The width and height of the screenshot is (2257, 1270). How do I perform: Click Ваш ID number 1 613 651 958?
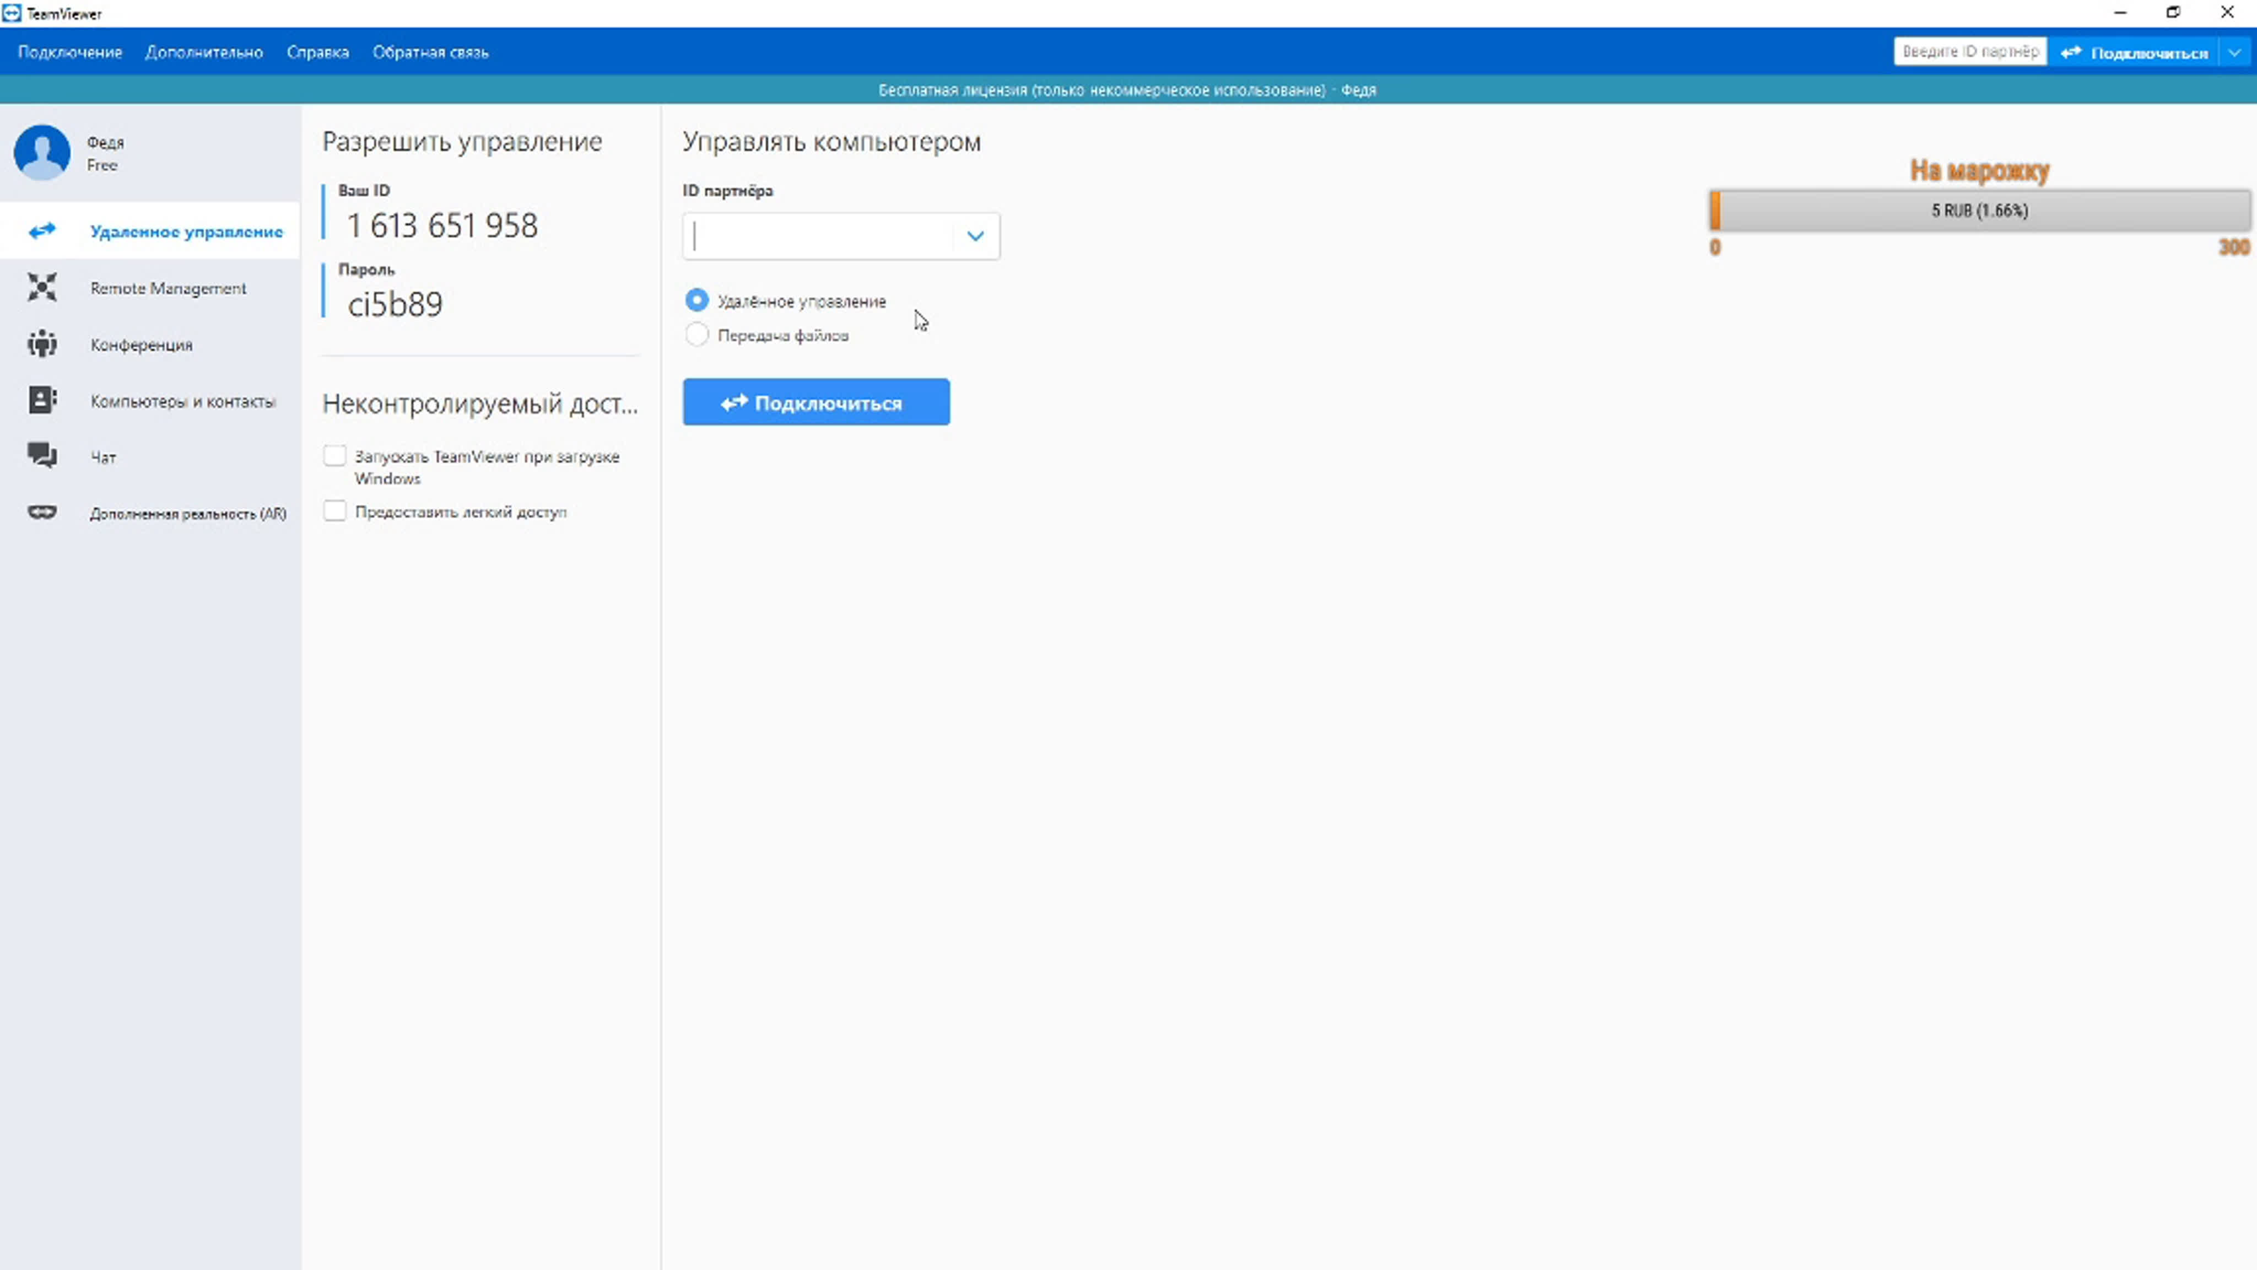point(442,226)
